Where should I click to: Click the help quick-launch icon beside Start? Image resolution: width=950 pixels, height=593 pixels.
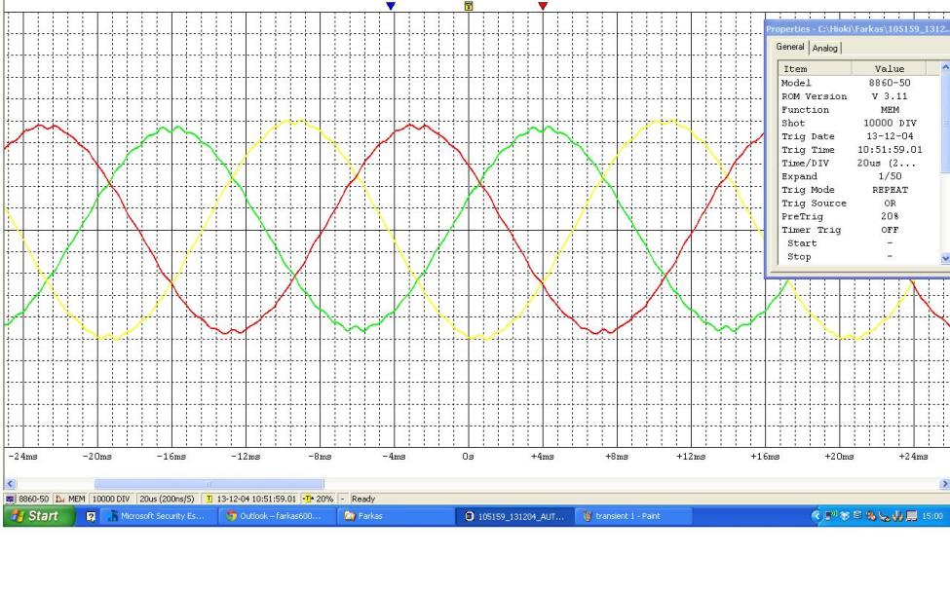point(91,517)
